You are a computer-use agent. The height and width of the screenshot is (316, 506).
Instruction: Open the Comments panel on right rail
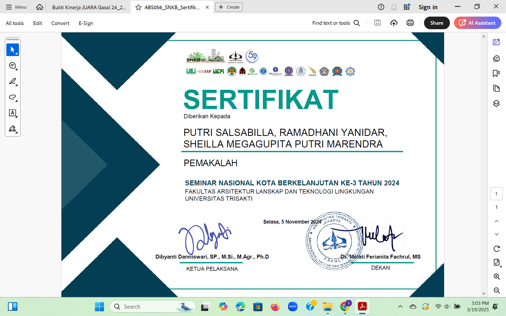click(496, 58)
